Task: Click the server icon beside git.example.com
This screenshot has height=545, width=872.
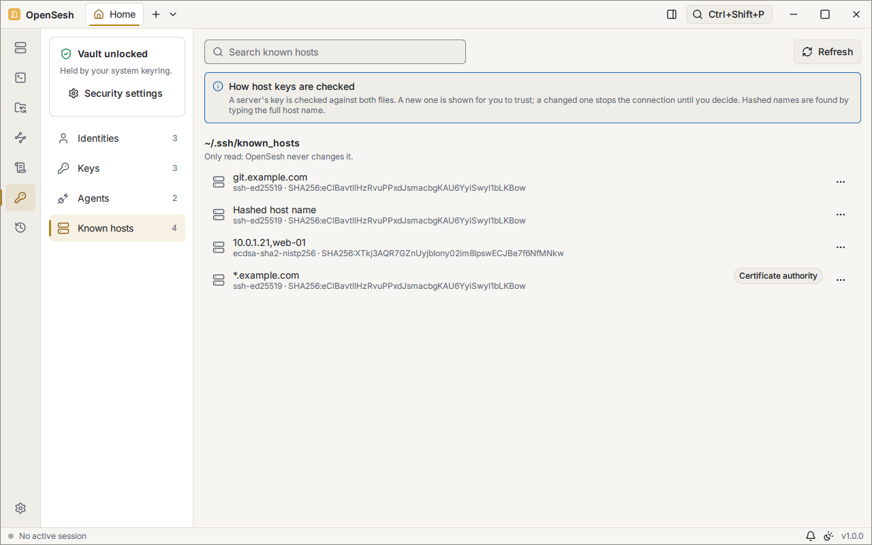Action: tap(219, 182)
